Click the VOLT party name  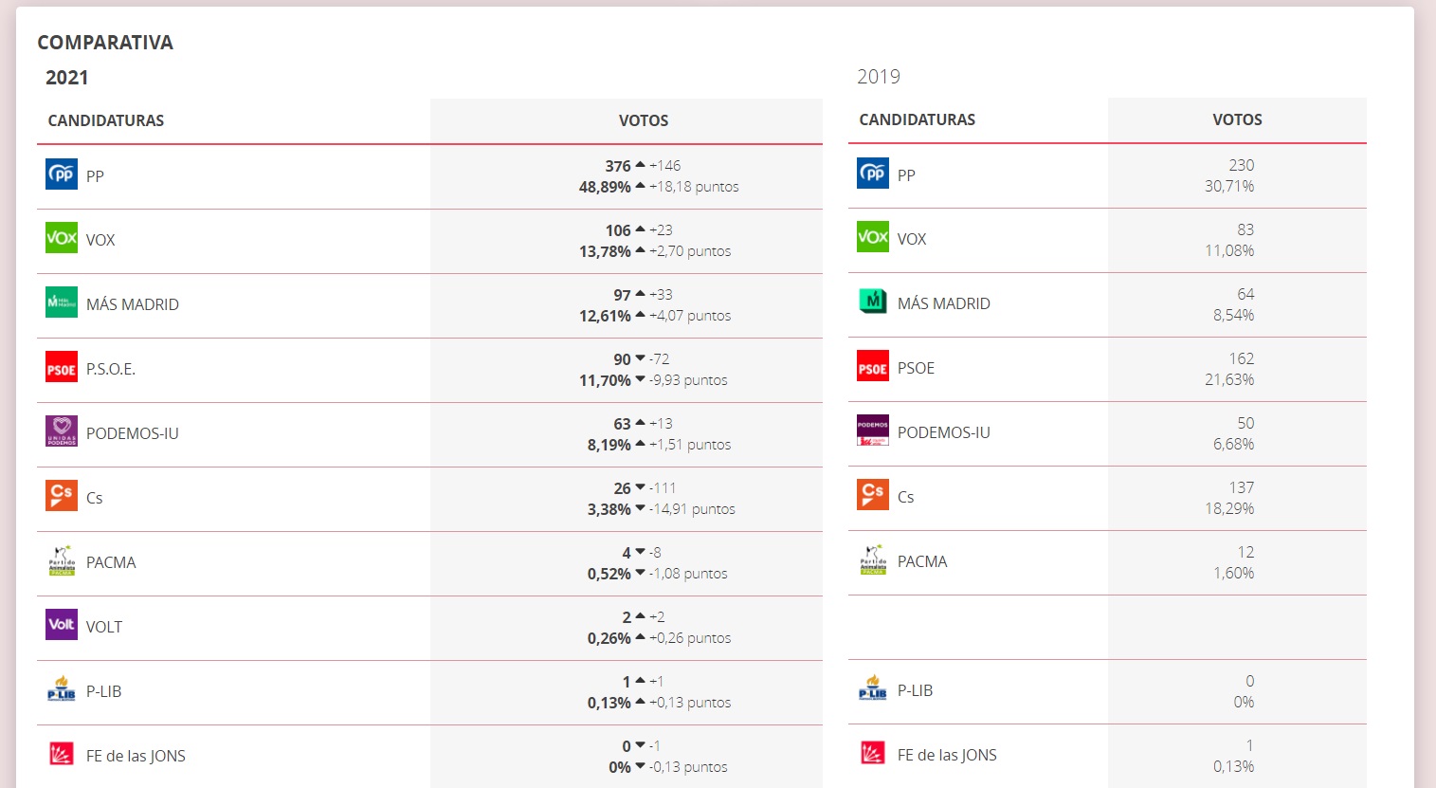click(104, 627)
